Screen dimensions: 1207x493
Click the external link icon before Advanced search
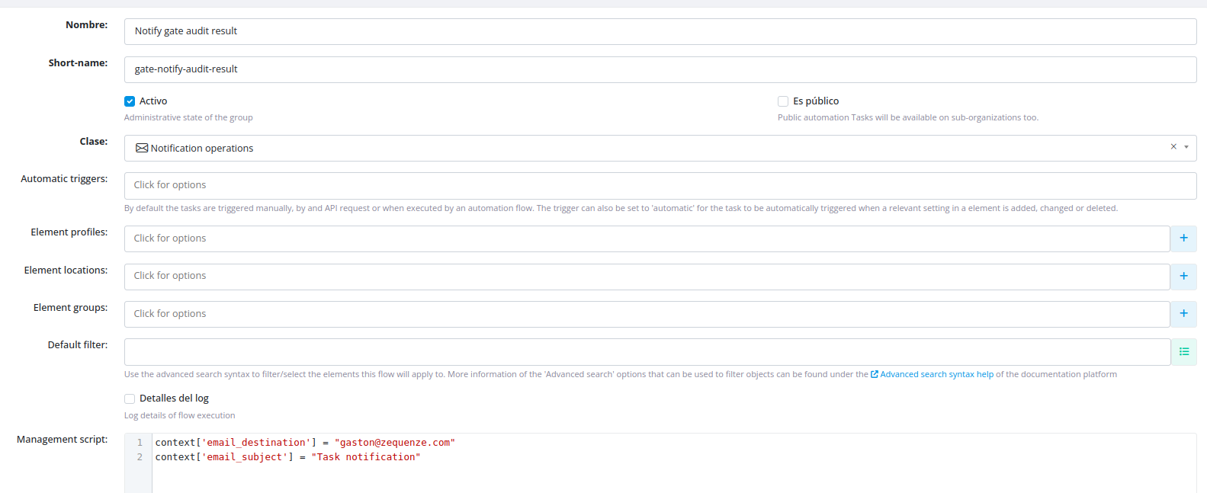875,374
